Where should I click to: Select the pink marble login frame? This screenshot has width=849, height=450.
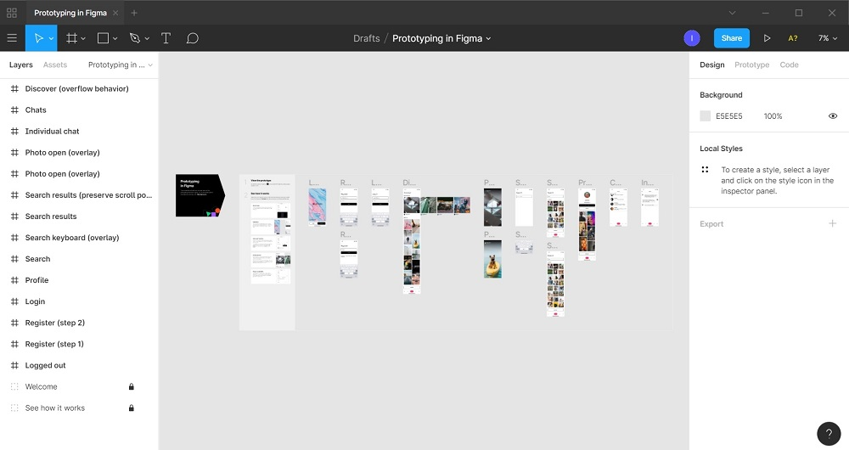click(318, 207)
